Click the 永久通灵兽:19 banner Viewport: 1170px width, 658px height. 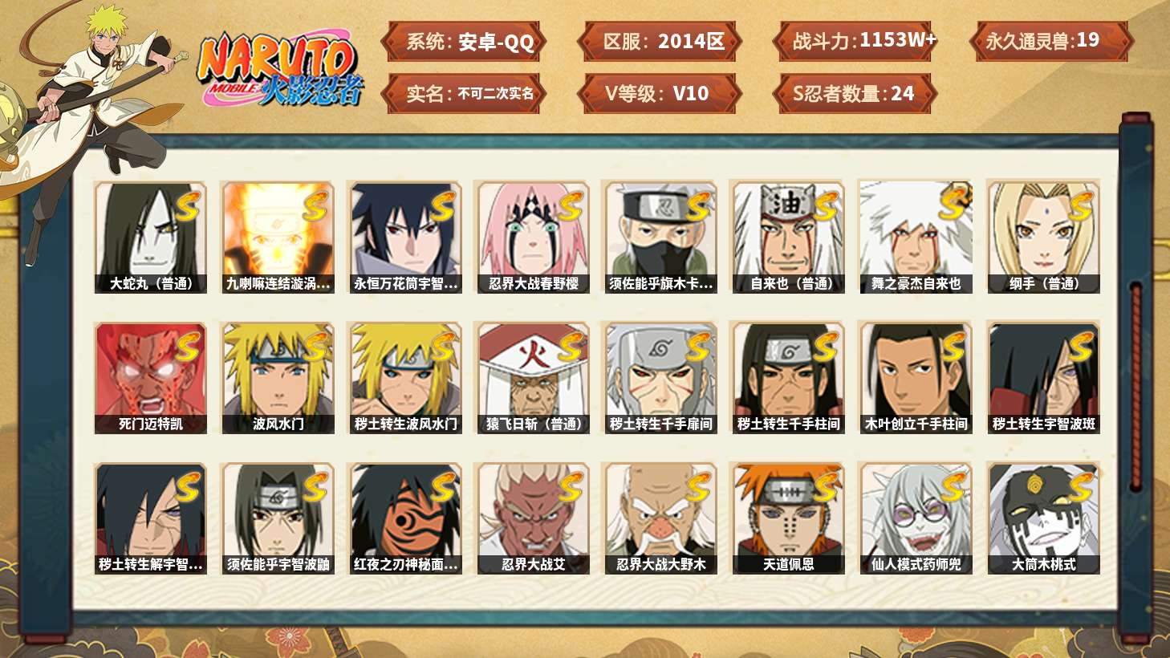pyautogui.click(x=1051, y=42)
